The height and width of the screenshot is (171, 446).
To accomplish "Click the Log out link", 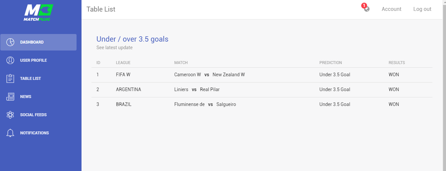I will [422, 9].
